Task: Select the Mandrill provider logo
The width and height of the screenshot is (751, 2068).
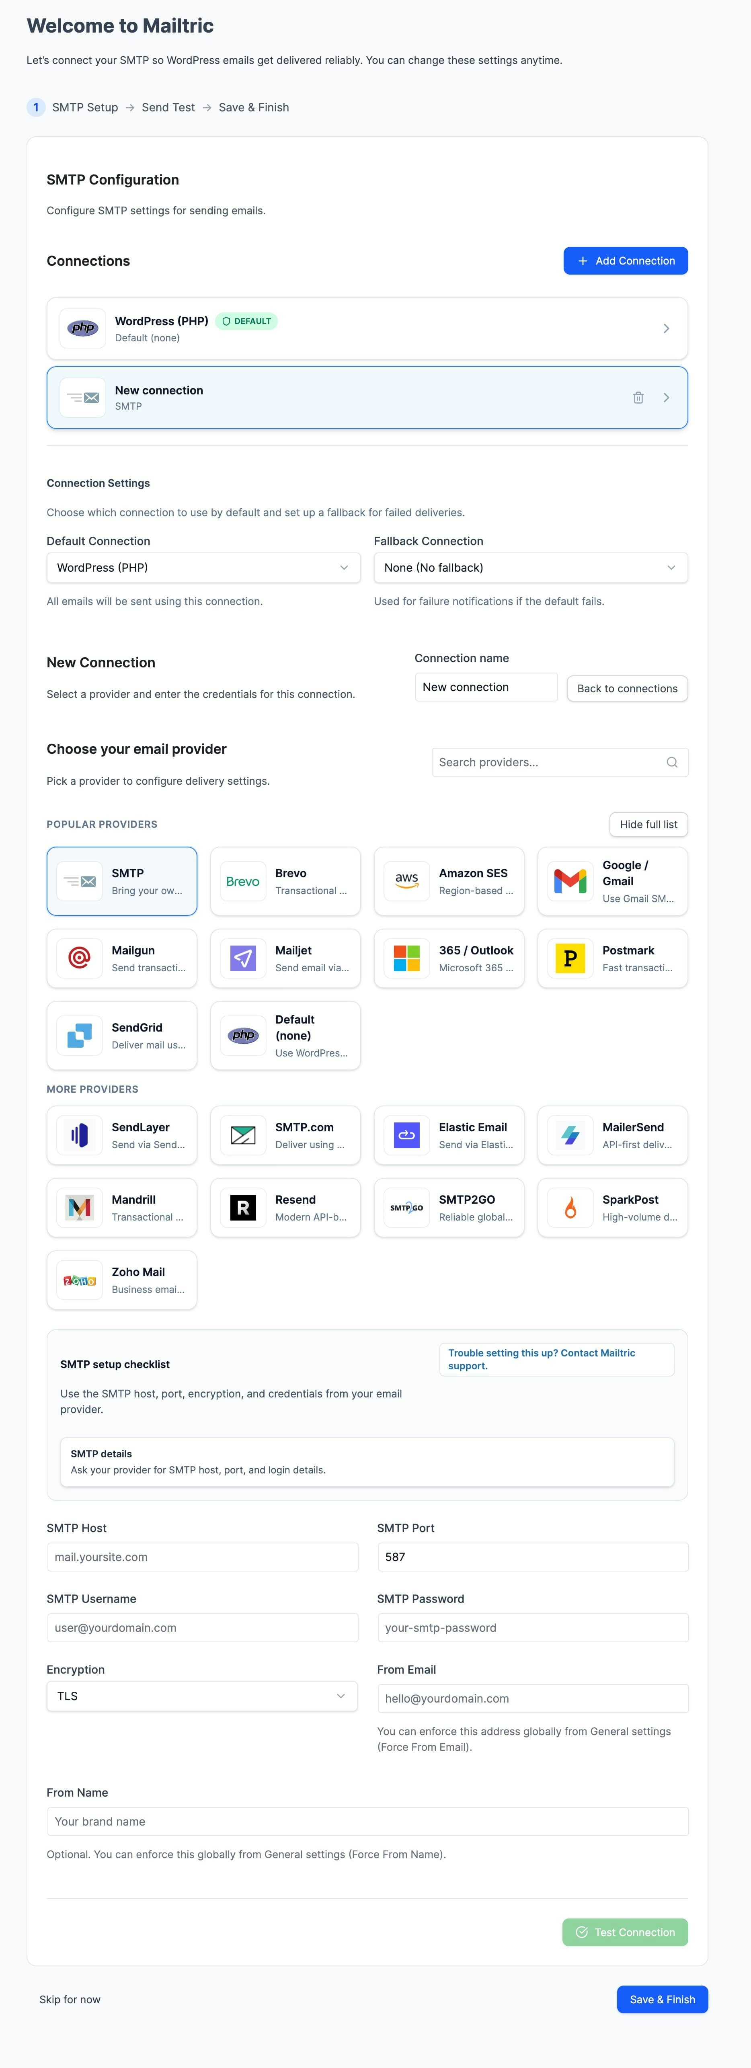Action: click(80, 1207)
